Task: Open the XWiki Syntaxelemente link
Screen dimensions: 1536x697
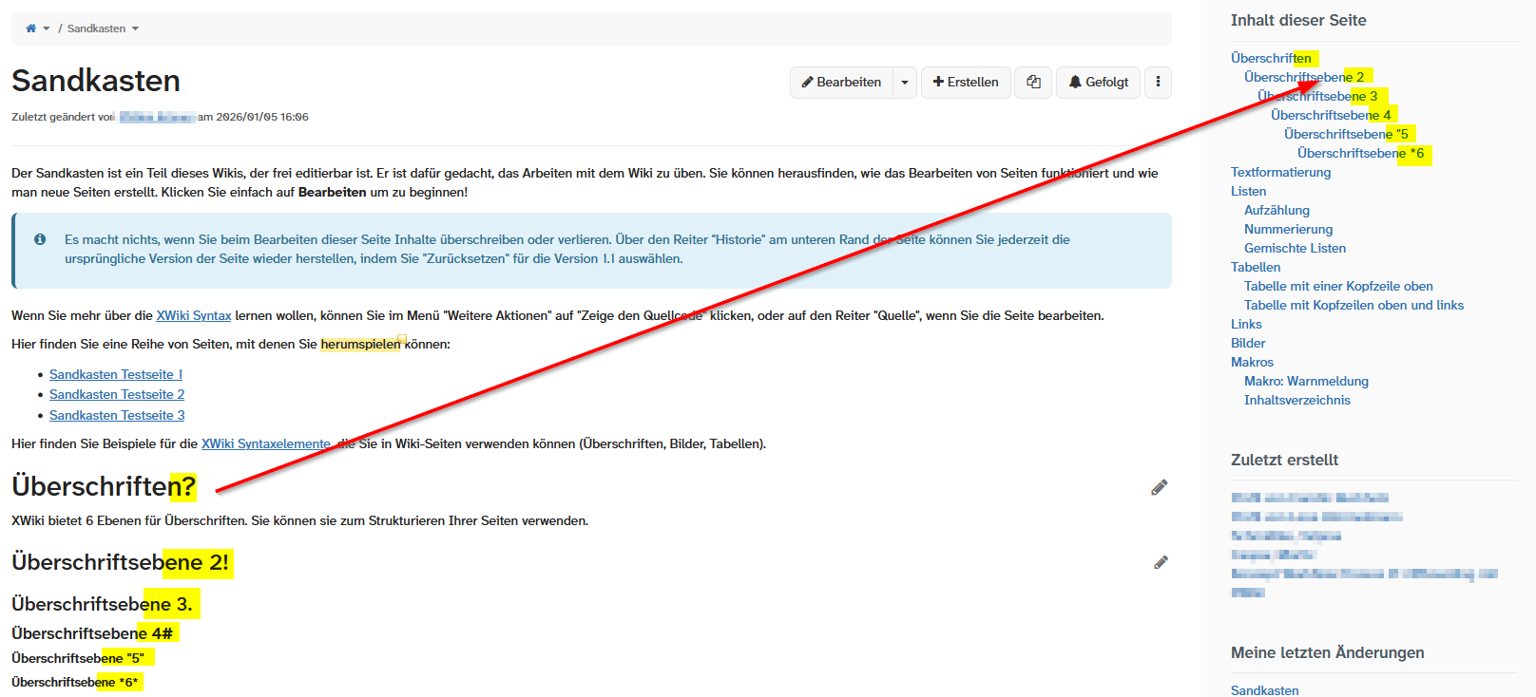Action: tap(265, 443)
